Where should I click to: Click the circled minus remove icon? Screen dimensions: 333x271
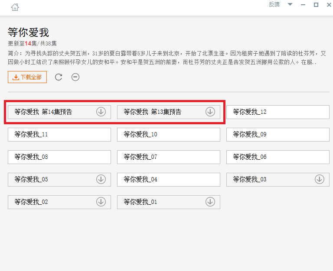[x=75, y=77]
